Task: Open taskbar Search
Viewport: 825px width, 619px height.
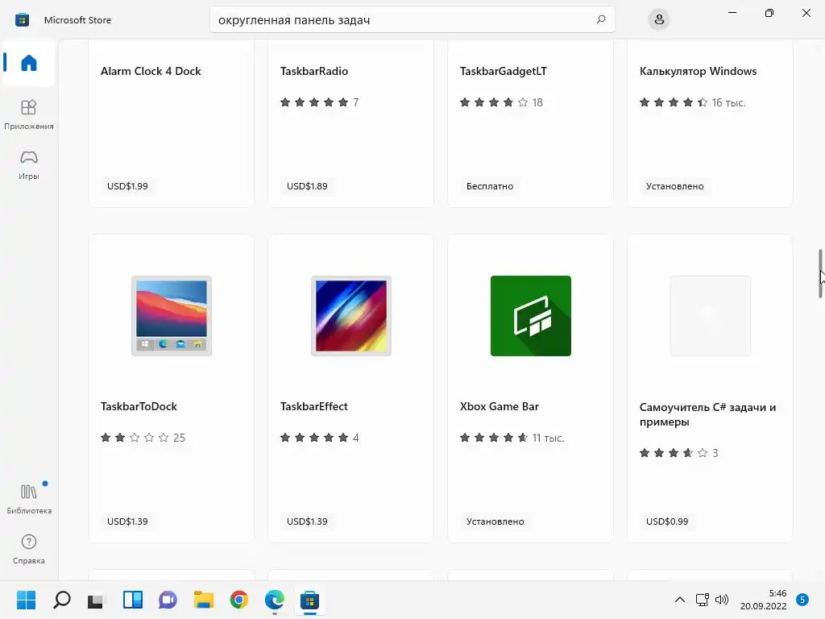Action: pyautogui.click(x=62, y=600)
